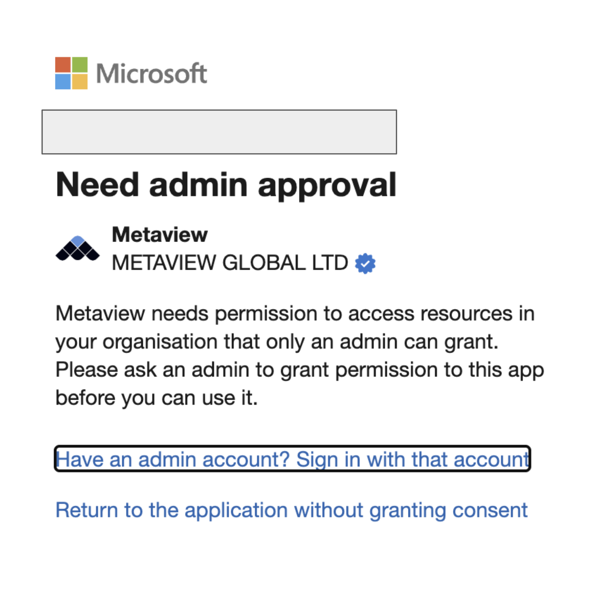Click the Microsoft four-square logo
Screen dimensions: 598x594
coord(71,73)
